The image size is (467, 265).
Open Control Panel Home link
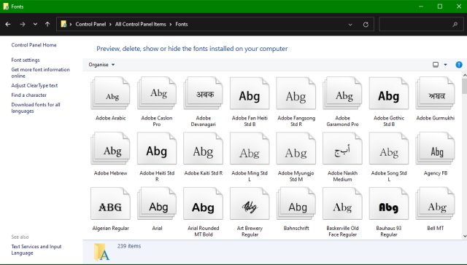(34, 45)
